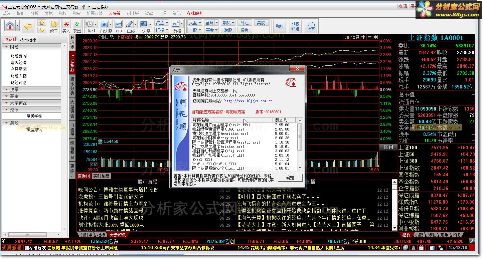Image resolution: width=483 pixels, height=259 pixels.
Task: Select hexin.exe row in program list
Action: tap(244, 125)
